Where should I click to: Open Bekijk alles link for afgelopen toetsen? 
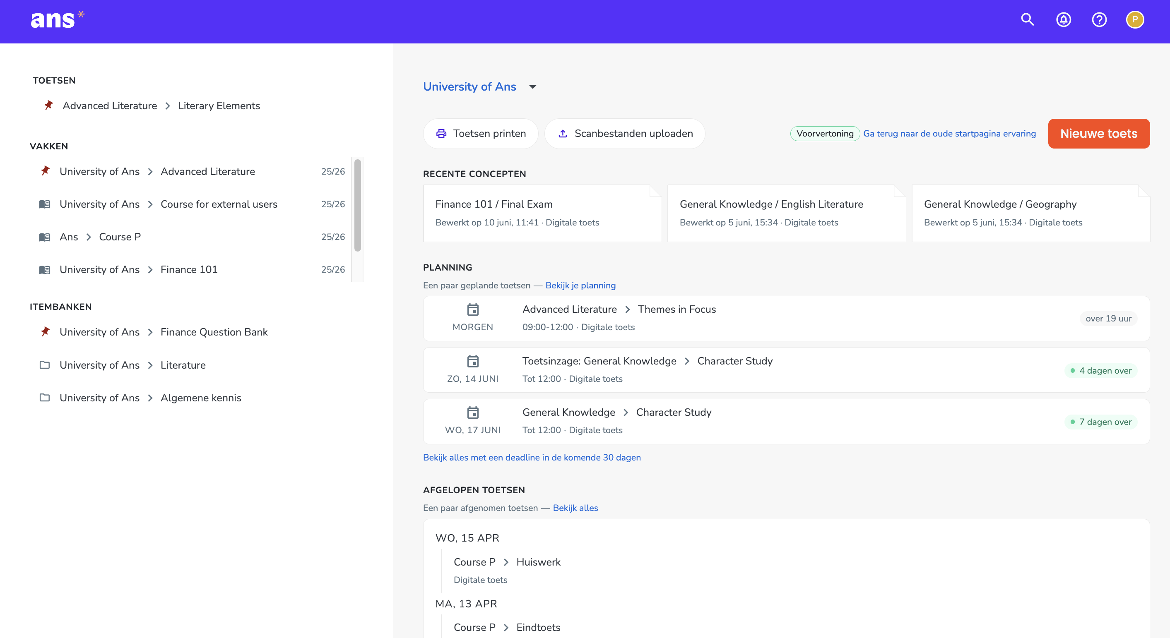pyautogui.click(x=575, y=508)
